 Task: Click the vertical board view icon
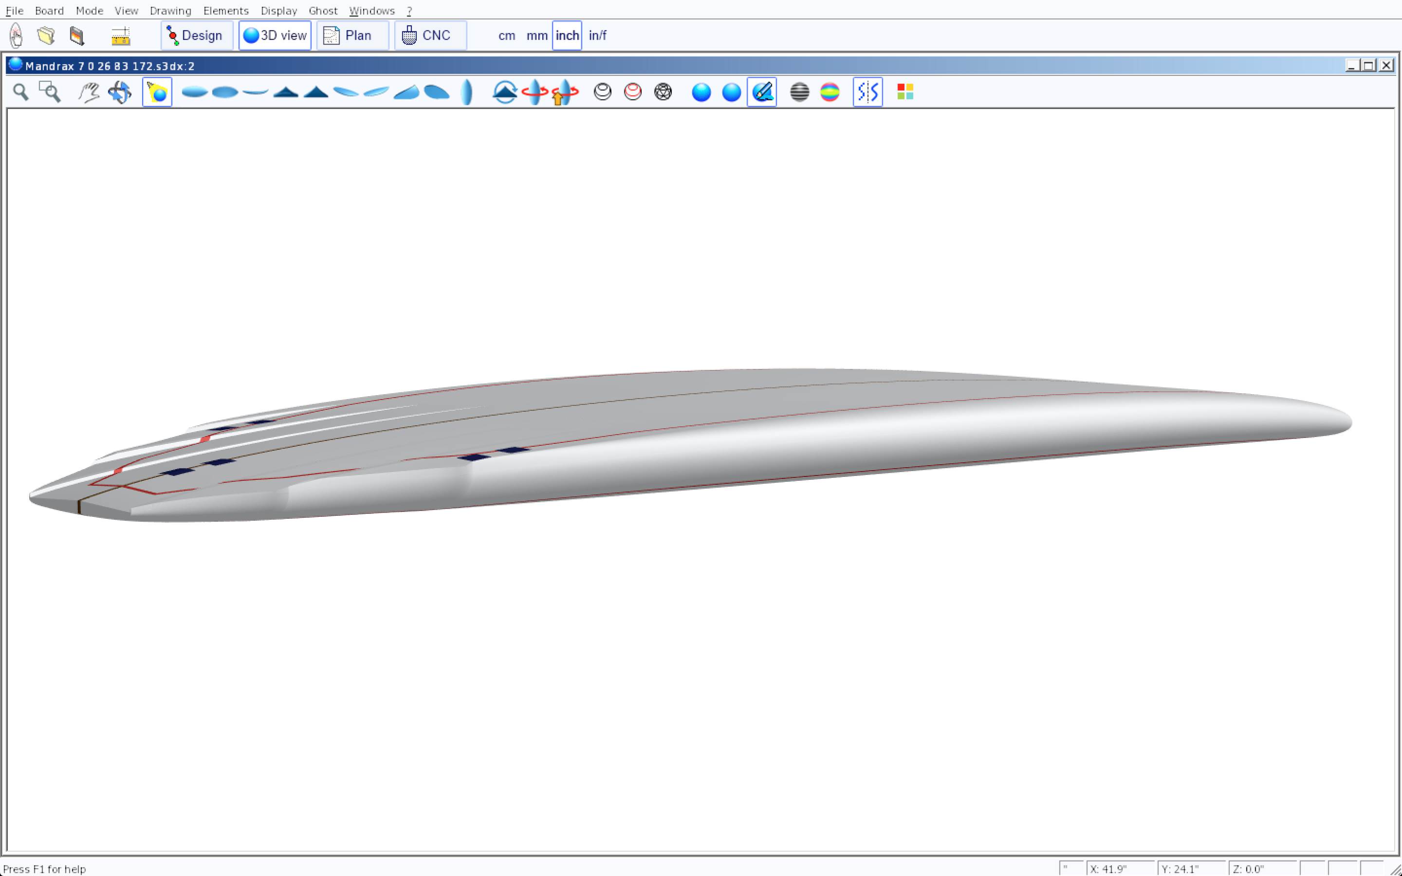(467, 92)
